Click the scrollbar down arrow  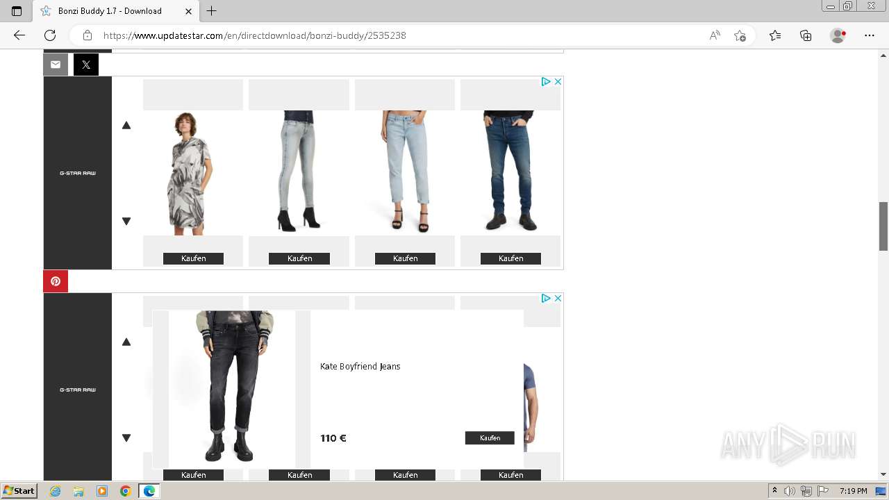coord(883,474)
